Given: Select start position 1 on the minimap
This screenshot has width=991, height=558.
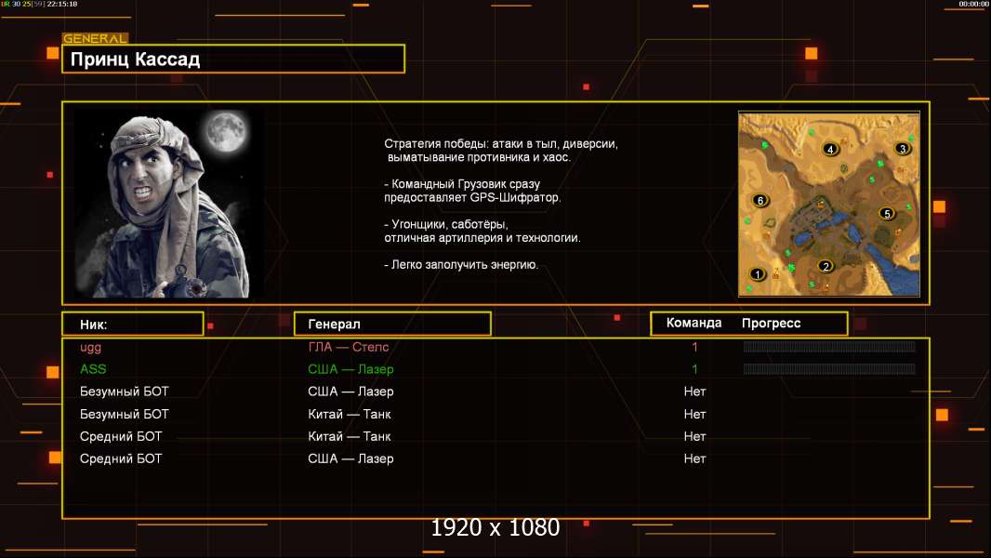Looking at the screenshot, I should click(757, 273).
